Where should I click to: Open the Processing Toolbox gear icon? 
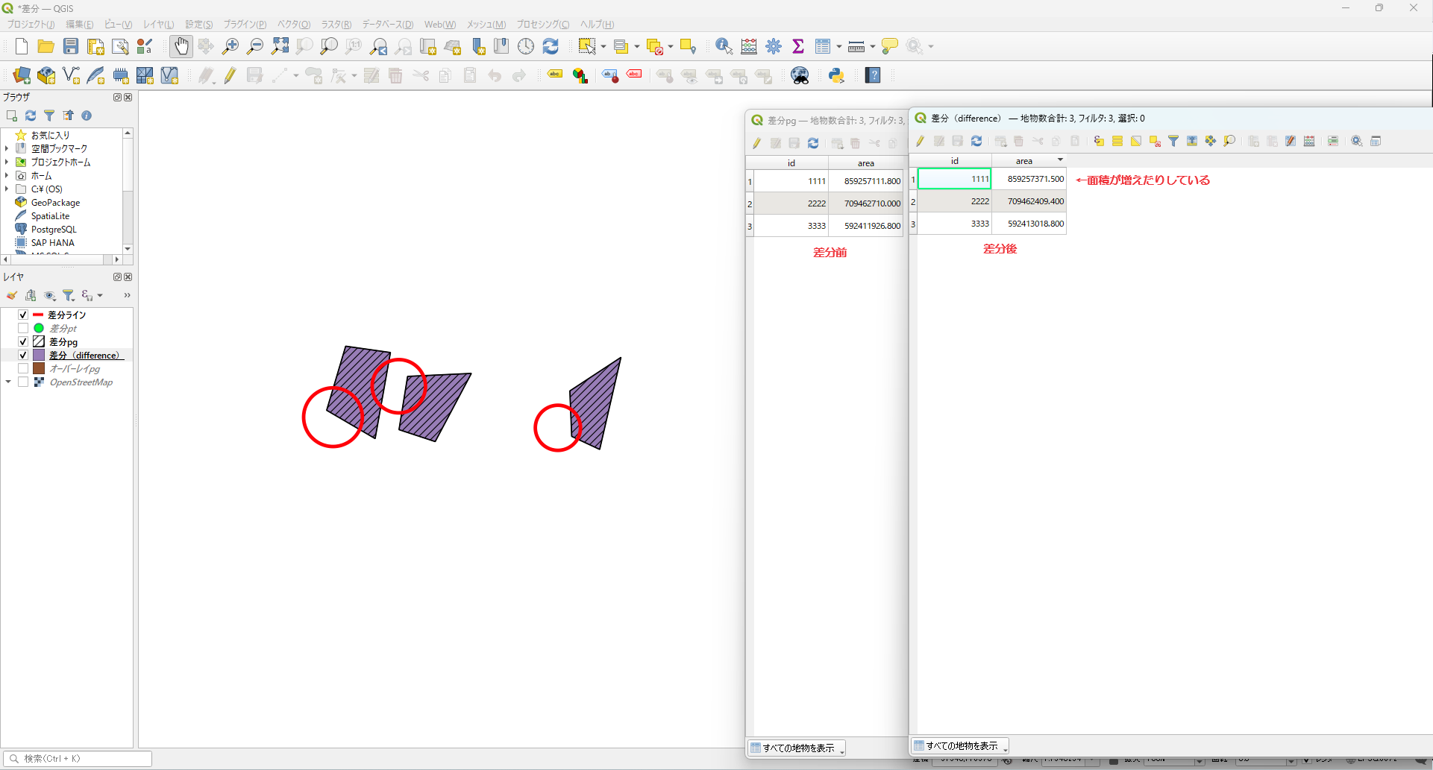click(x=774, y=46)
